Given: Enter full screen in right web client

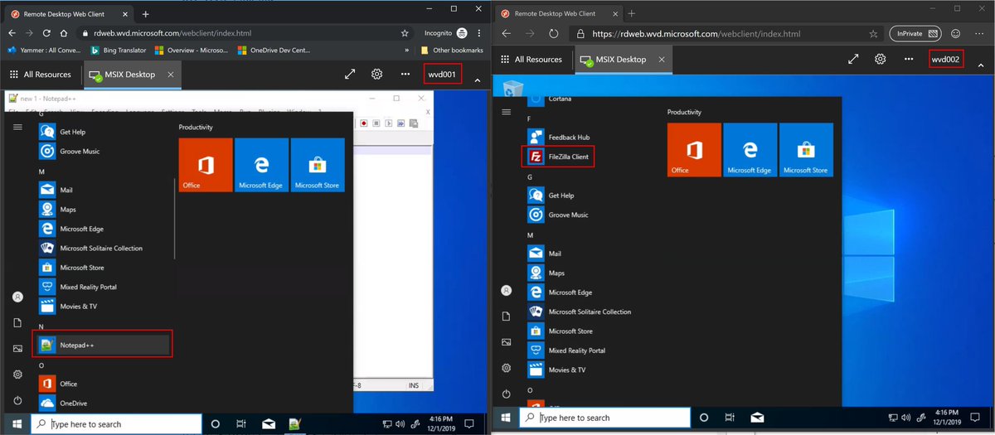Looking at the screenshot, I should (x=854, y=59).
